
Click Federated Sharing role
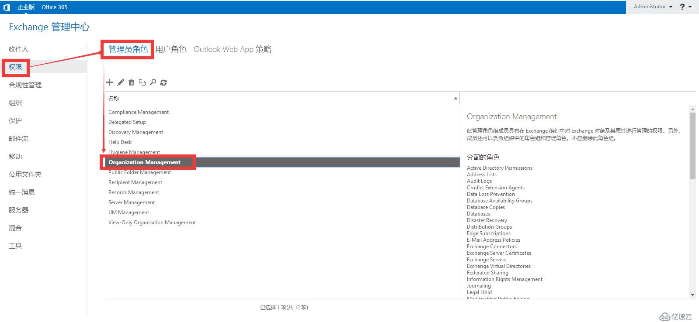487,273
